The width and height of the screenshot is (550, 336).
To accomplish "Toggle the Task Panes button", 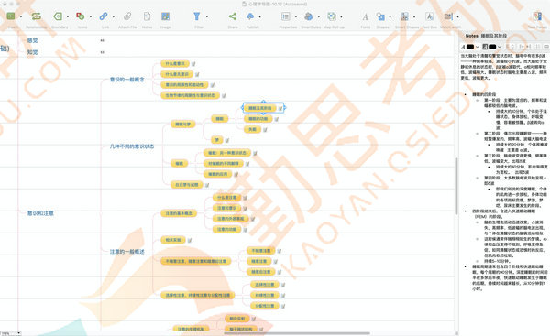I will [x=537, y=16].
